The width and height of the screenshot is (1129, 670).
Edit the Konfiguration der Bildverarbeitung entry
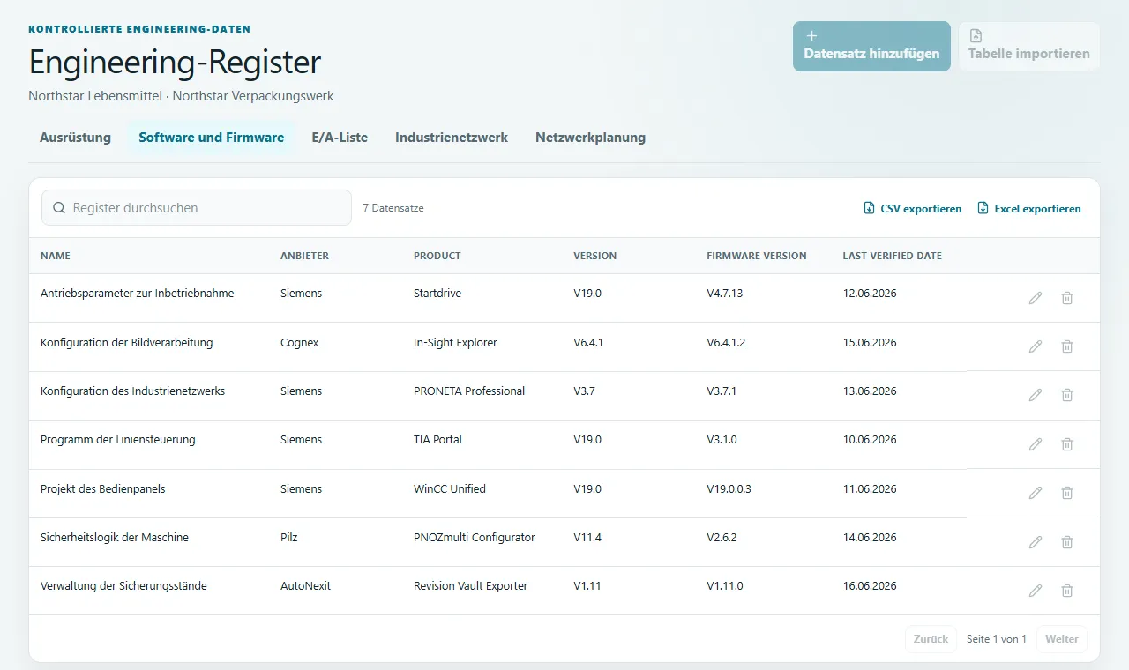(x=1036, y=346)
